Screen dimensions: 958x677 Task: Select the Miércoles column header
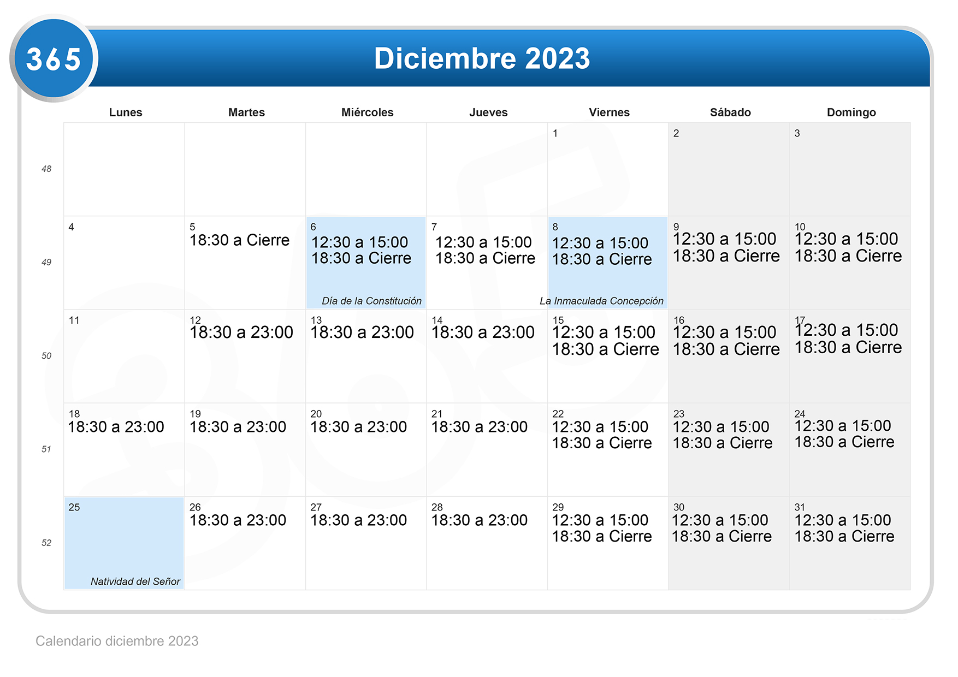367,112
